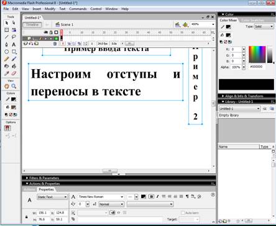Viewport: 276px width, 226px height.
Task: Toggle Bold button in Properties
Action: pyautogui.click(x=151, y=197)
